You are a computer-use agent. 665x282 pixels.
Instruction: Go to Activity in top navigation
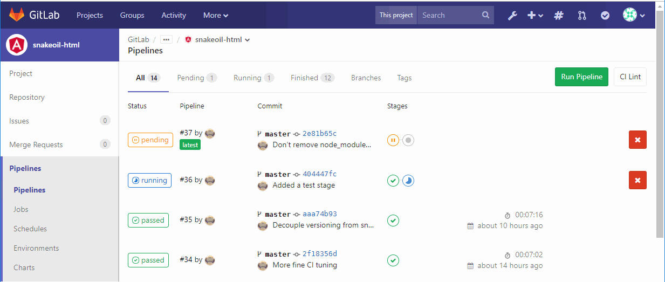(174, 15)
